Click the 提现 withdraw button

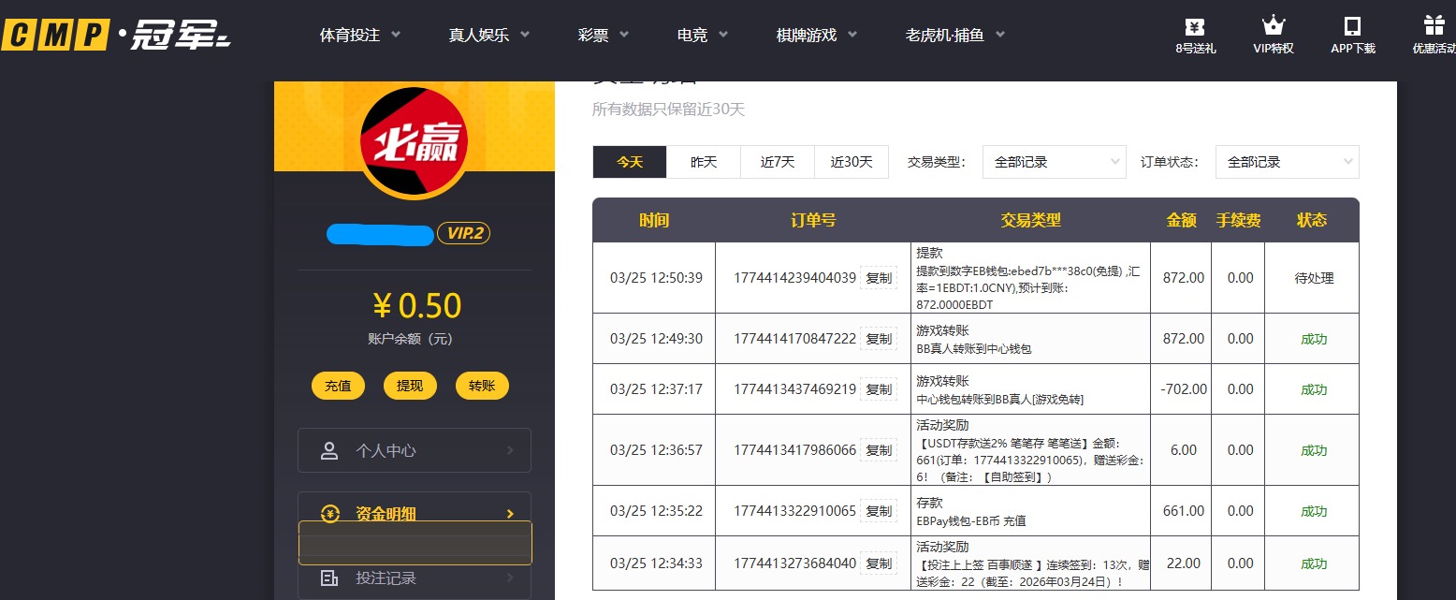tap(410, 385)
